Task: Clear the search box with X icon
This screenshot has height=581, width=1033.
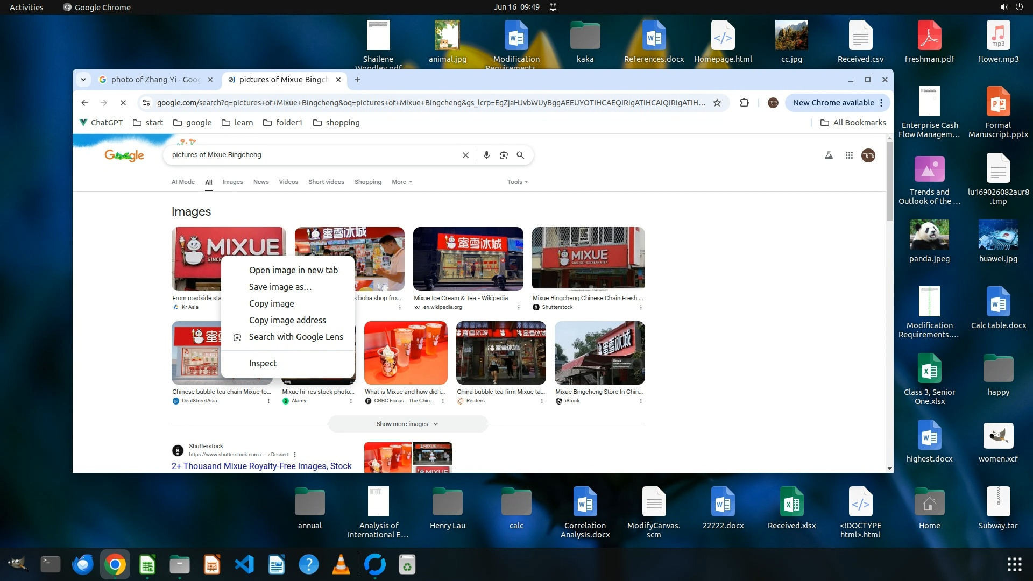Action: click(x=465, y=155)
